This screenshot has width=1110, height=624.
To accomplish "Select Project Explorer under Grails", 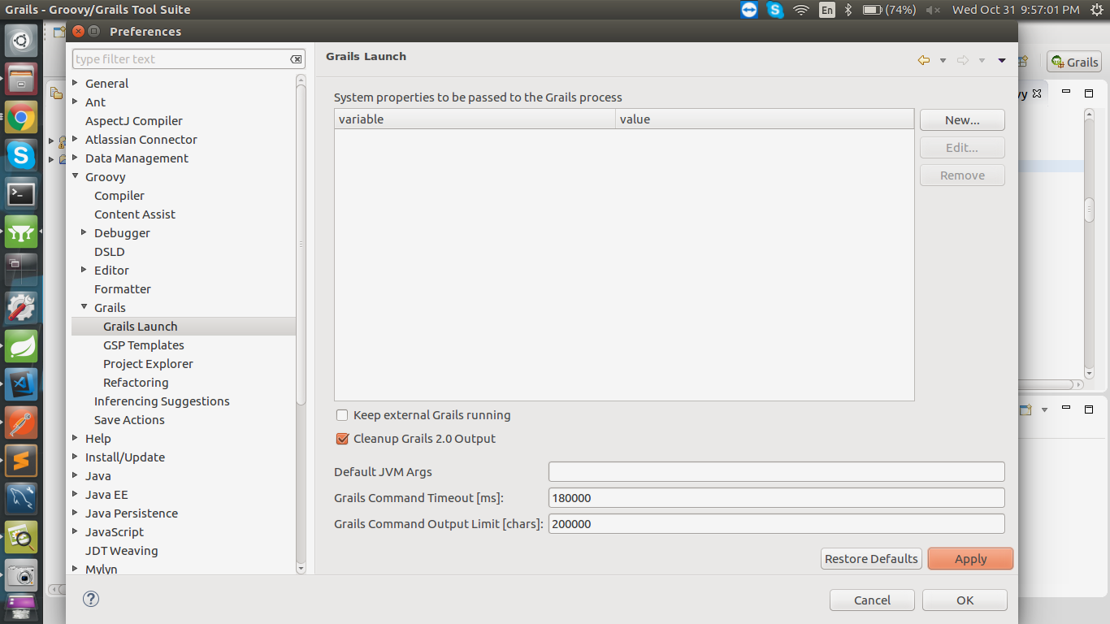I will 148,364.
